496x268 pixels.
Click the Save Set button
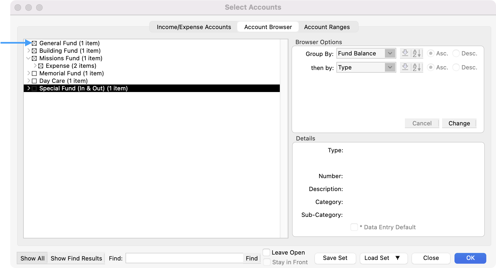click(335, 258)
